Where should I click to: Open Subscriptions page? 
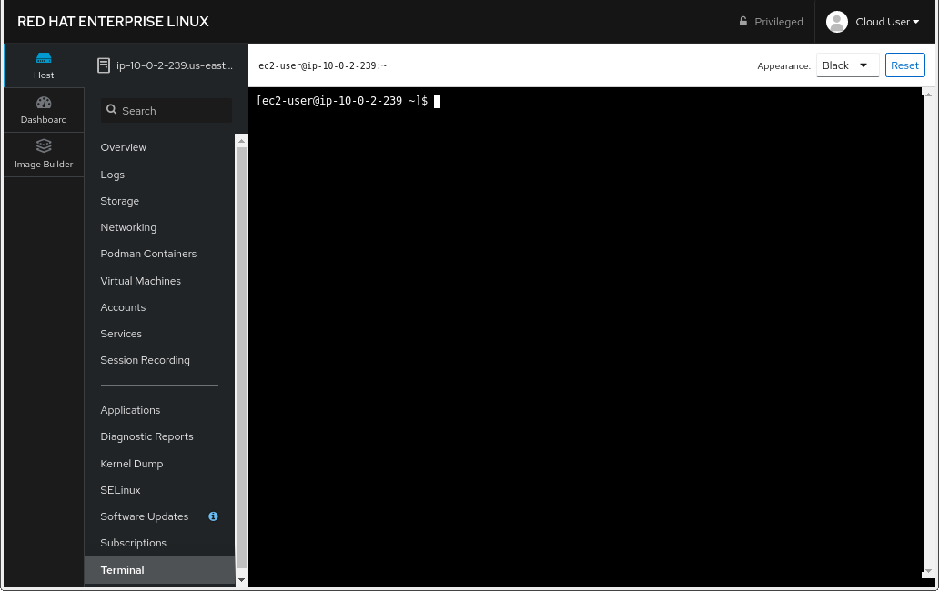pos(134,543)
